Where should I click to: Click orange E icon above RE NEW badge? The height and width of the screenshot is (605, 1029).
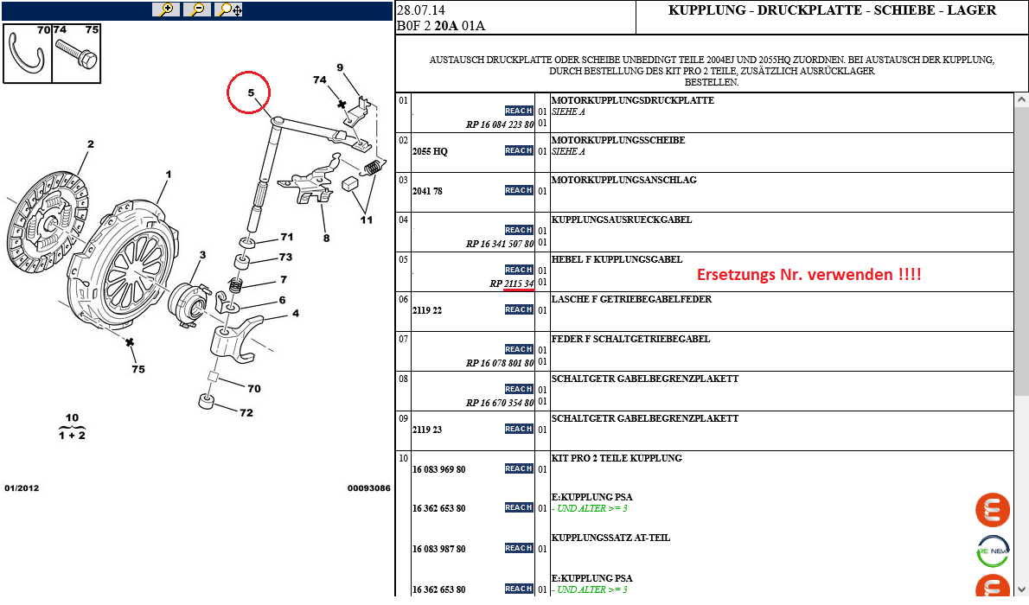coord(993,510)
